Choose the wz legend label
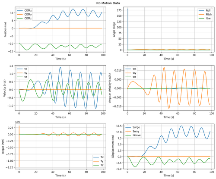 134,77
